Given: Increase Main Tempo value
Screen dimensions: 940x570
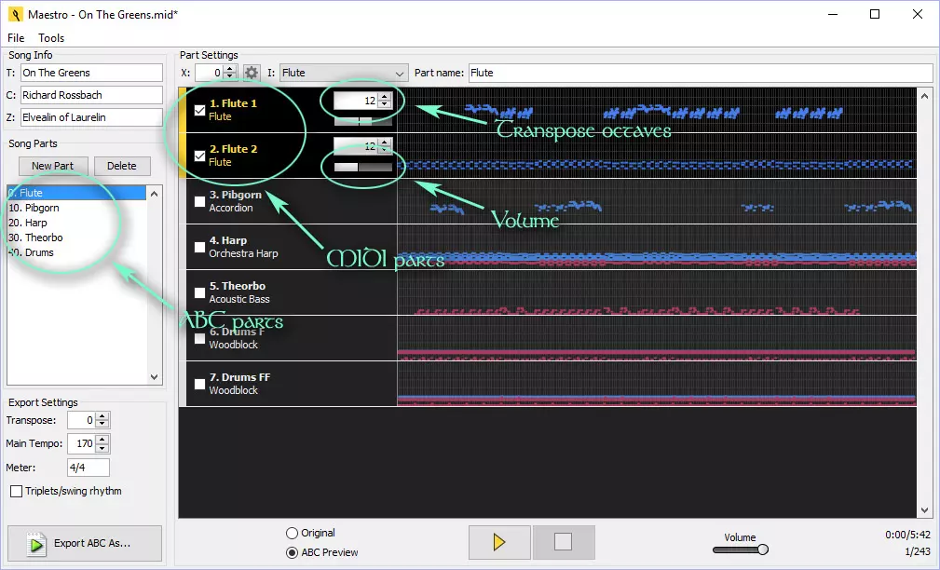Looking at the screenshot, I should 102,440.
